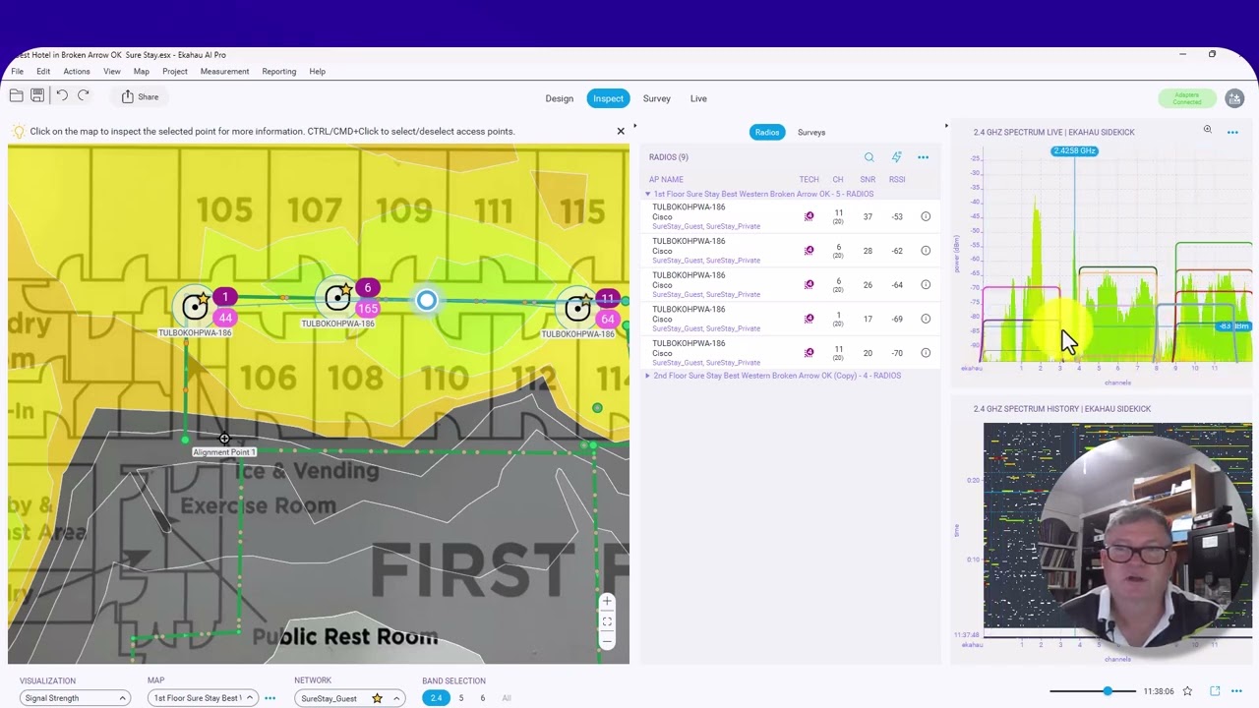Image resolution: width=1259 pixels, height=708 pixels.
Task: Switch to the Survey tab
Action: [657, 98]
